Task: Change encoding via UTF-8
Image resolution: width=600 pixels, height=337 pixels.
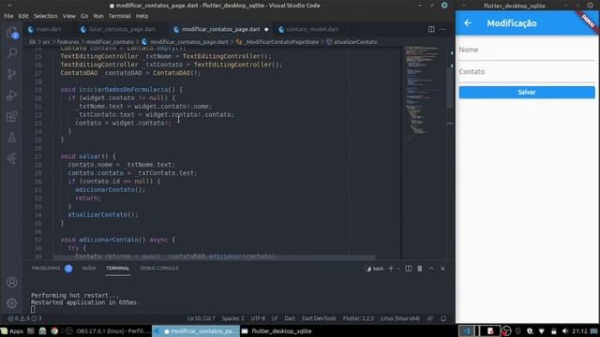Action: point(258,318)
